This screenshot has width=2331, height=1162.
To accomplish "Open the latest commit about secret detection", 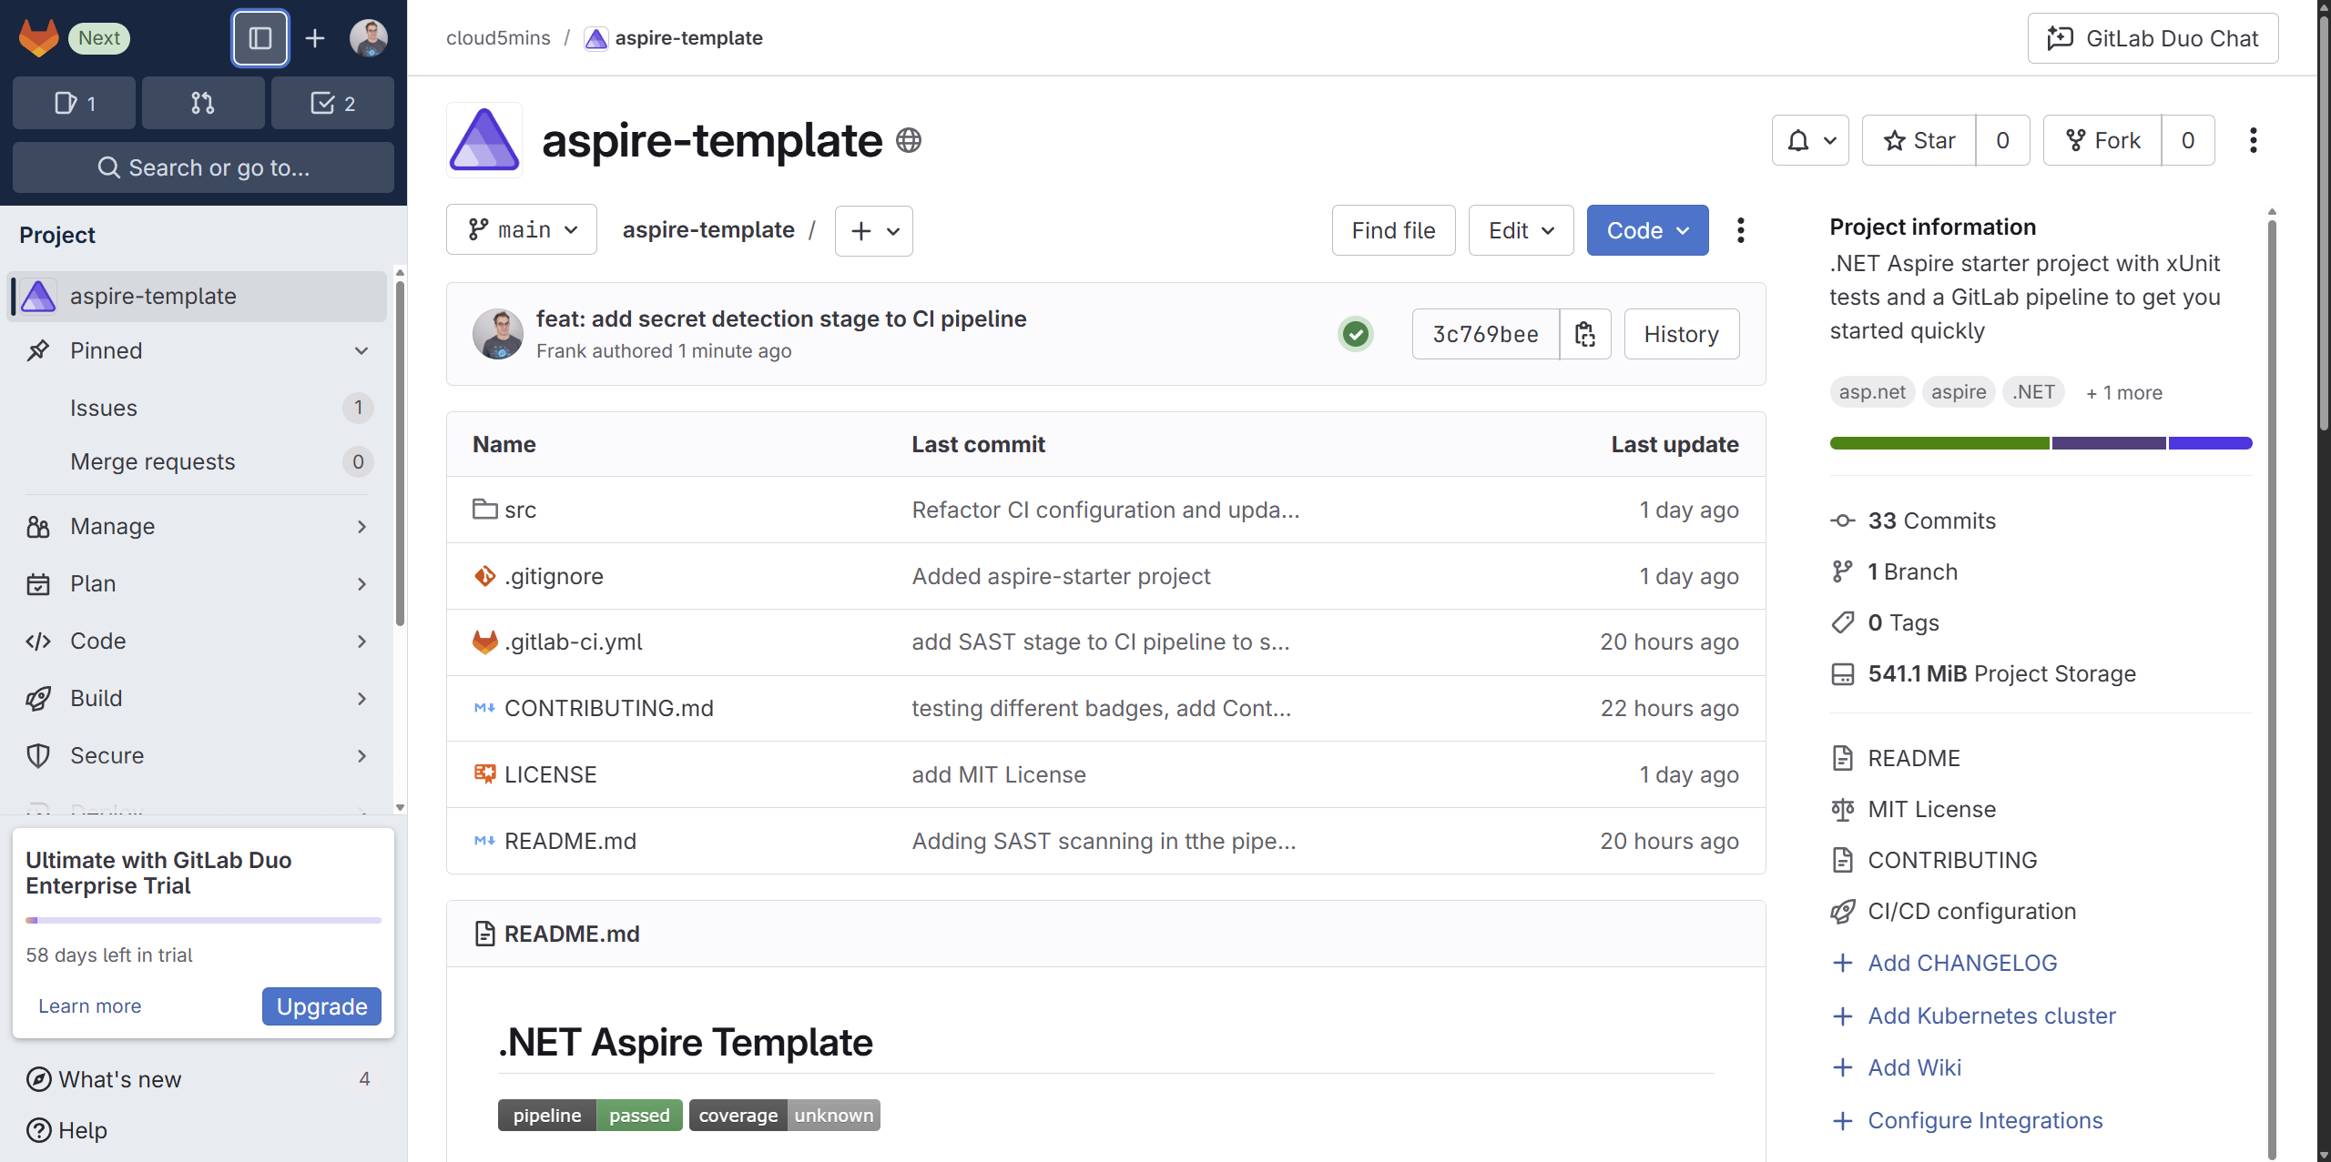I will pyautogui.click(x=780, y=318).
